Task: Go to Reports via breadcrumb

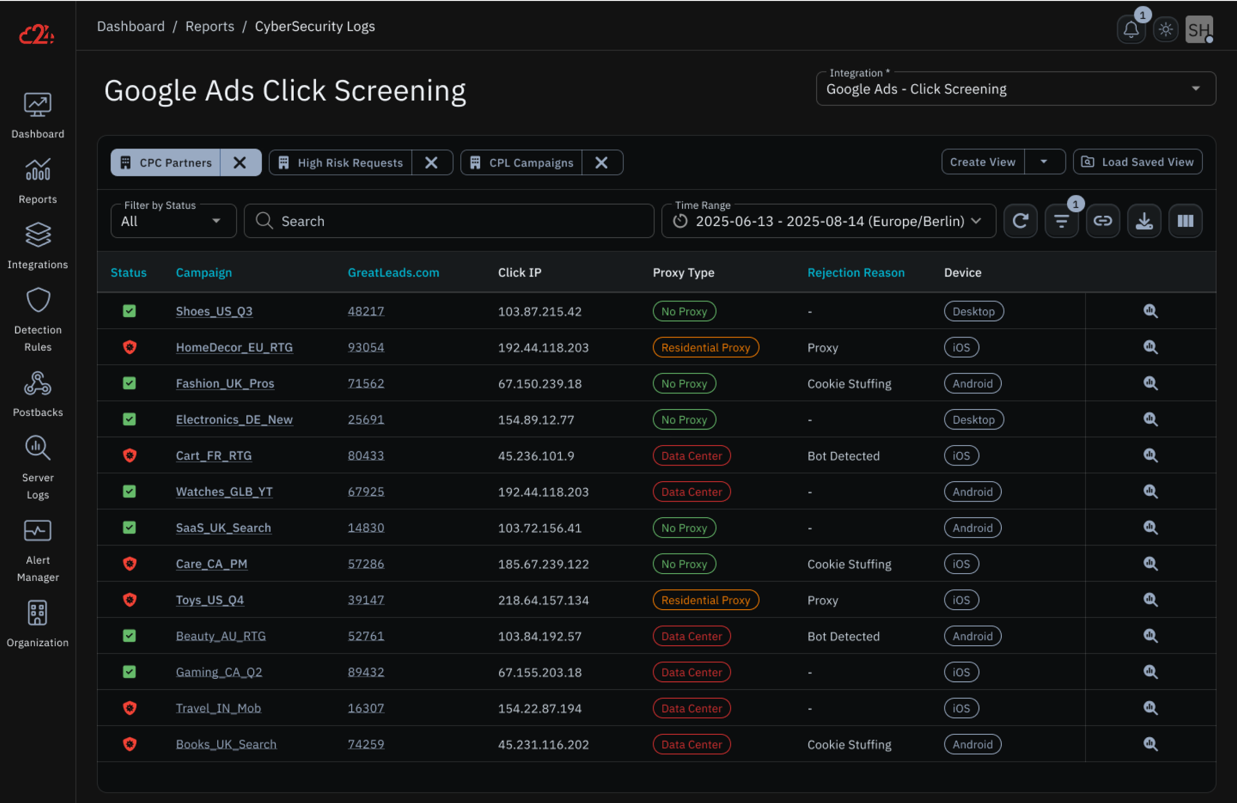Action: click(x=209, y=26)
